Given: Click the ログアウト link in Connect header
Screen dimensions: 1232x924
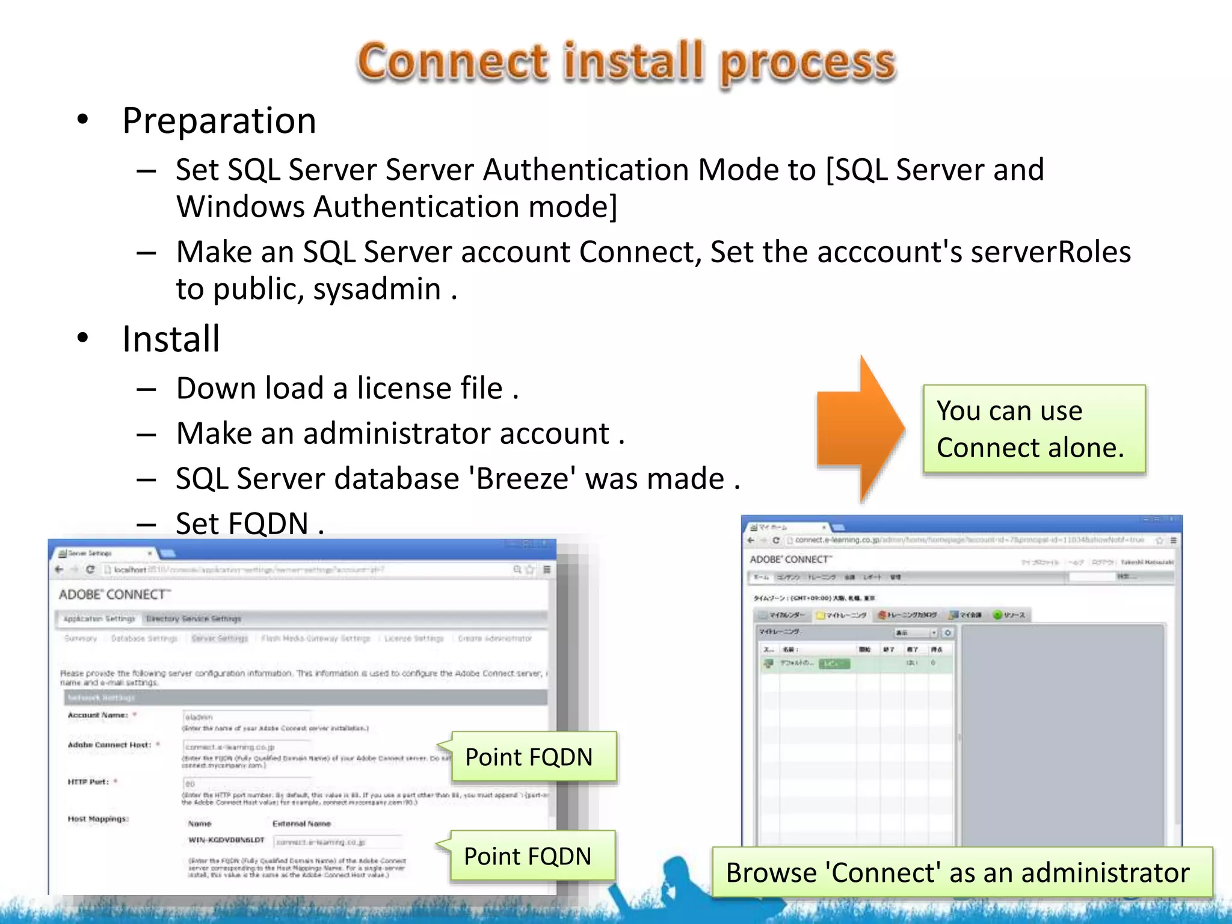Looking at the screenshot, I should (x=1103, y=562).
